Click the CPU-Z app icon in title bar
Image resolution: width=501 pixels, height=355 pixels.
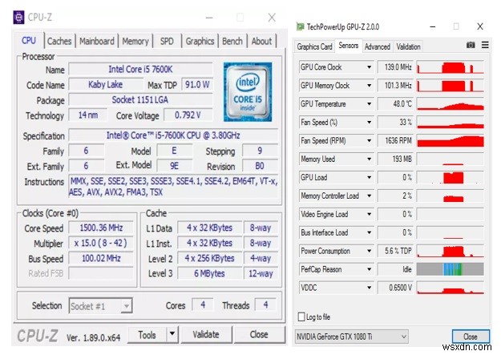tap(18, 18)
